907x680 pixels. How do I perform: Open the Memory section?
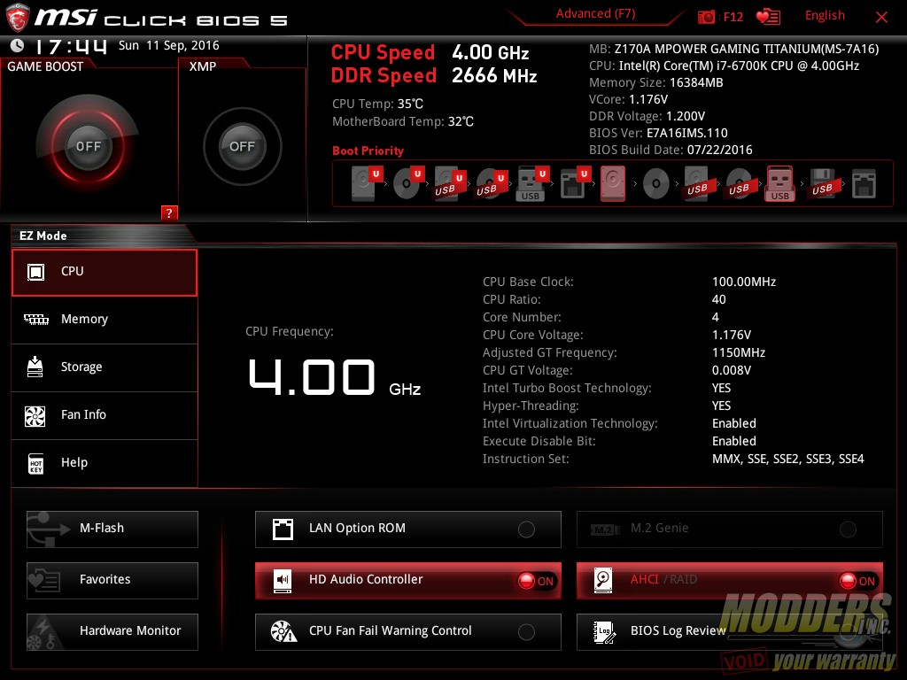click(x=105, y=320)
